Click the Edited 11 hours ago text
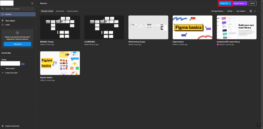263x129 pixels. click(x=47, y=44)
